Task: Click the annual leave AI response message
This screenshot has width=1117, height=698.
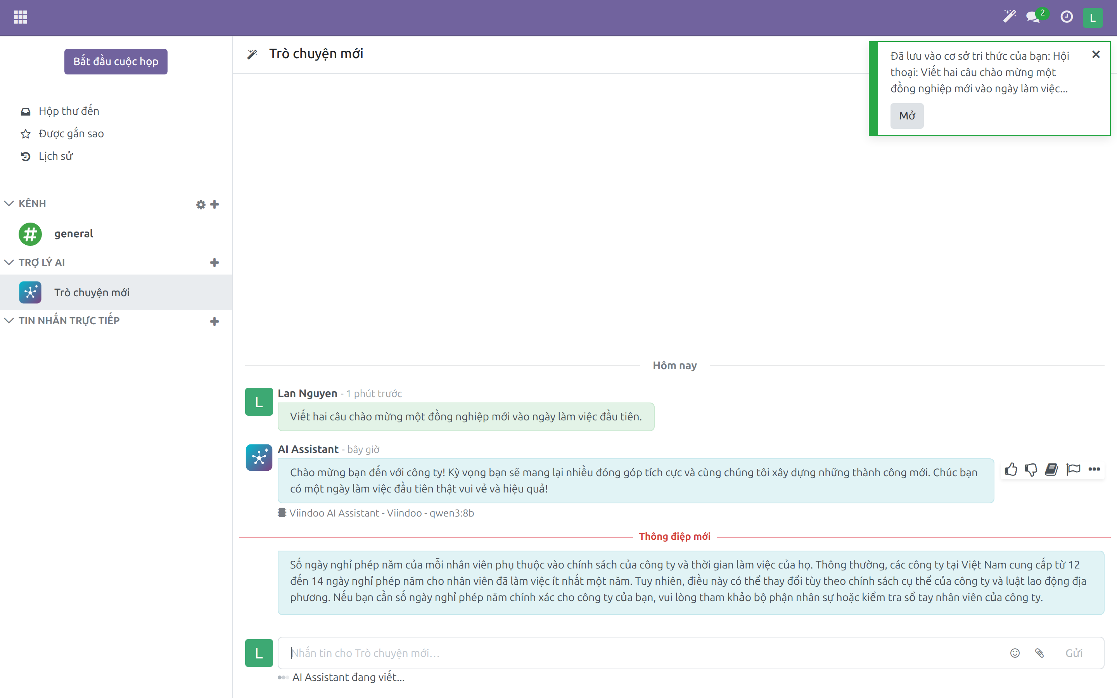Action: [x=690, y=582]
